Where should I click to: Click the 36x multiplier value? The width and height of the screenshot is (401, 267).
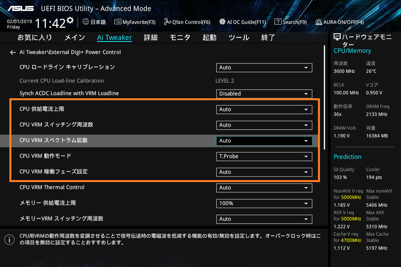(337, 114)
